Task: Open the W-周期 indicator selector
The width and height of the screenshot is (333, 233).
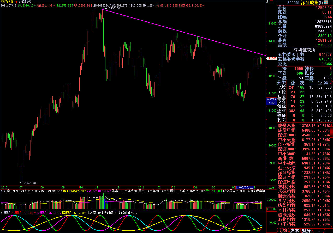Action: click(5, 213)
